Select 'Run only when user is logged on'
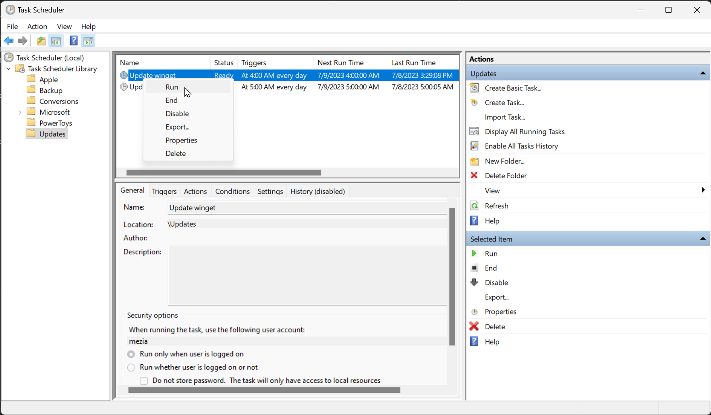This screenshot has width=711, height=415. [x=131, y=354]
